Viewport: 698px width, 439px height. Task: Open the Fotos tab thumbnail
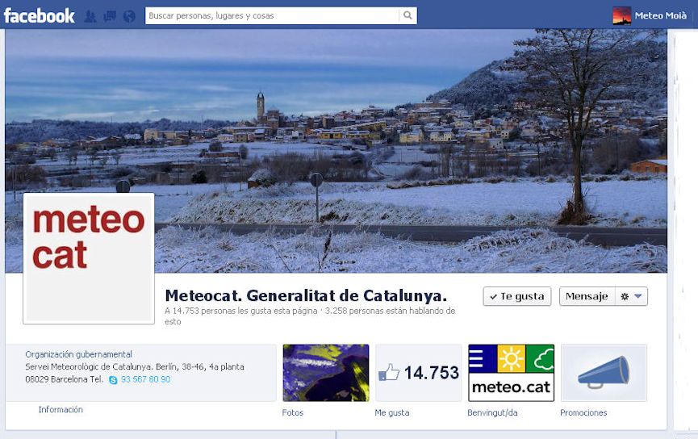click(x=326, y=373)
